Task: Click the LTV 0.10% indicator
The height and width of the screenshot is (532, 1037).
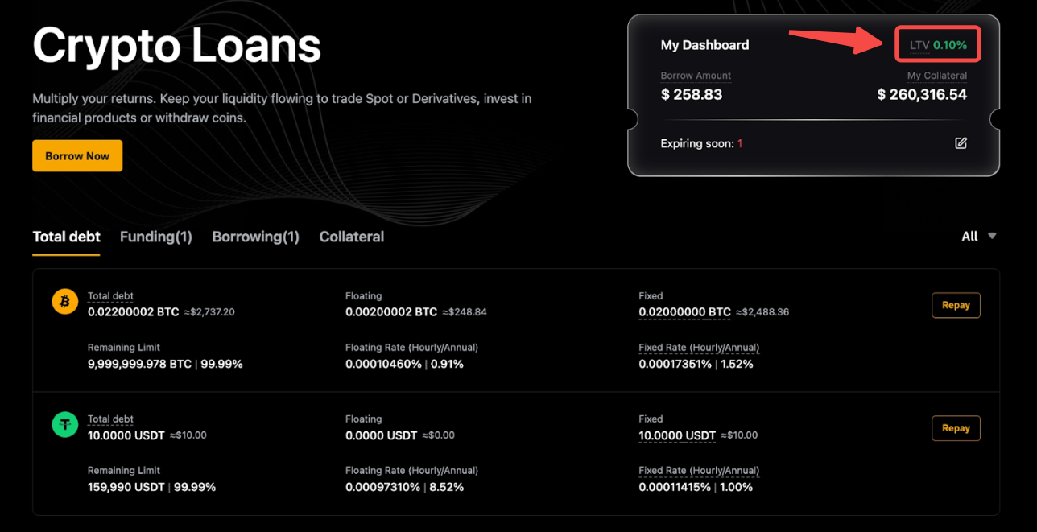Action: tap(938, 45)
